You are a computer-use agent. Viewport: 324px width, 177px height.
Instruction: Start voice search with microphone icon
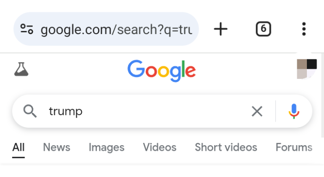click(x=293, y=111)
